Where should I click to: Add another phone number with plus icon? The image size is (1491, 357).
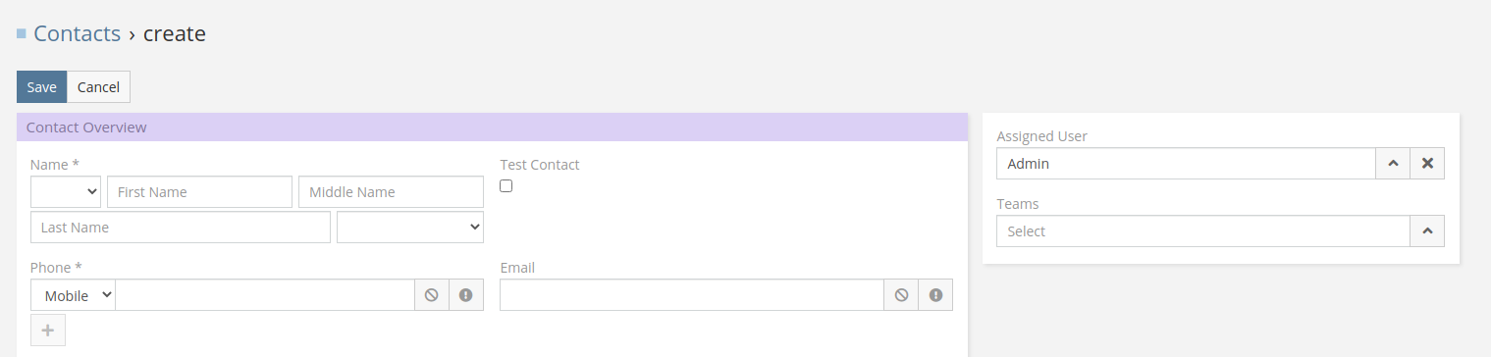pos(48,331)
